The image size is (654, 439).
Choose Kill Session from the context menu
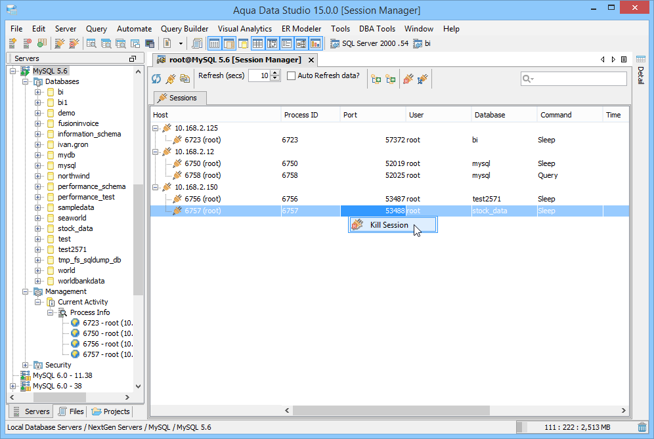point(393,224)
